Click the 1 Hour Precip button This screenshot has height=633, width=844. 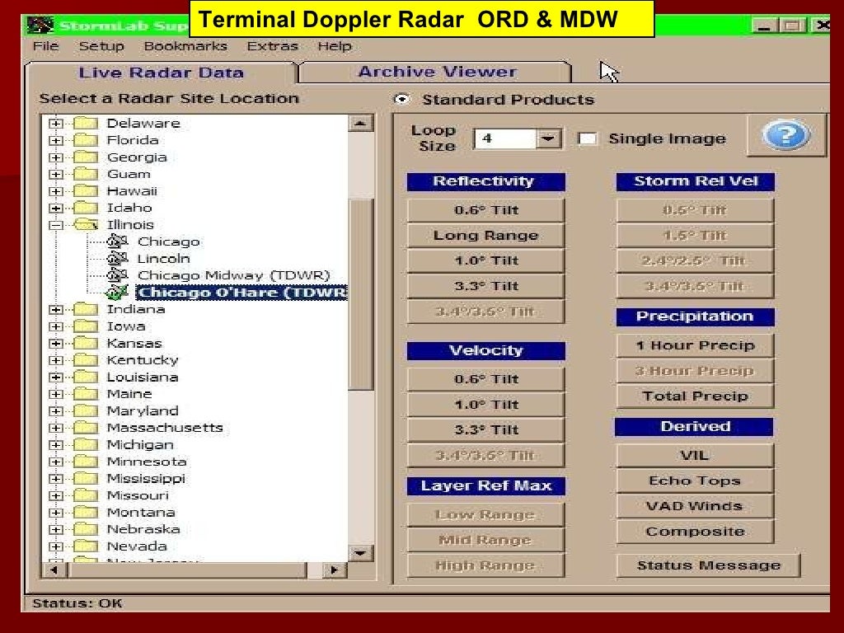(695, 345)
